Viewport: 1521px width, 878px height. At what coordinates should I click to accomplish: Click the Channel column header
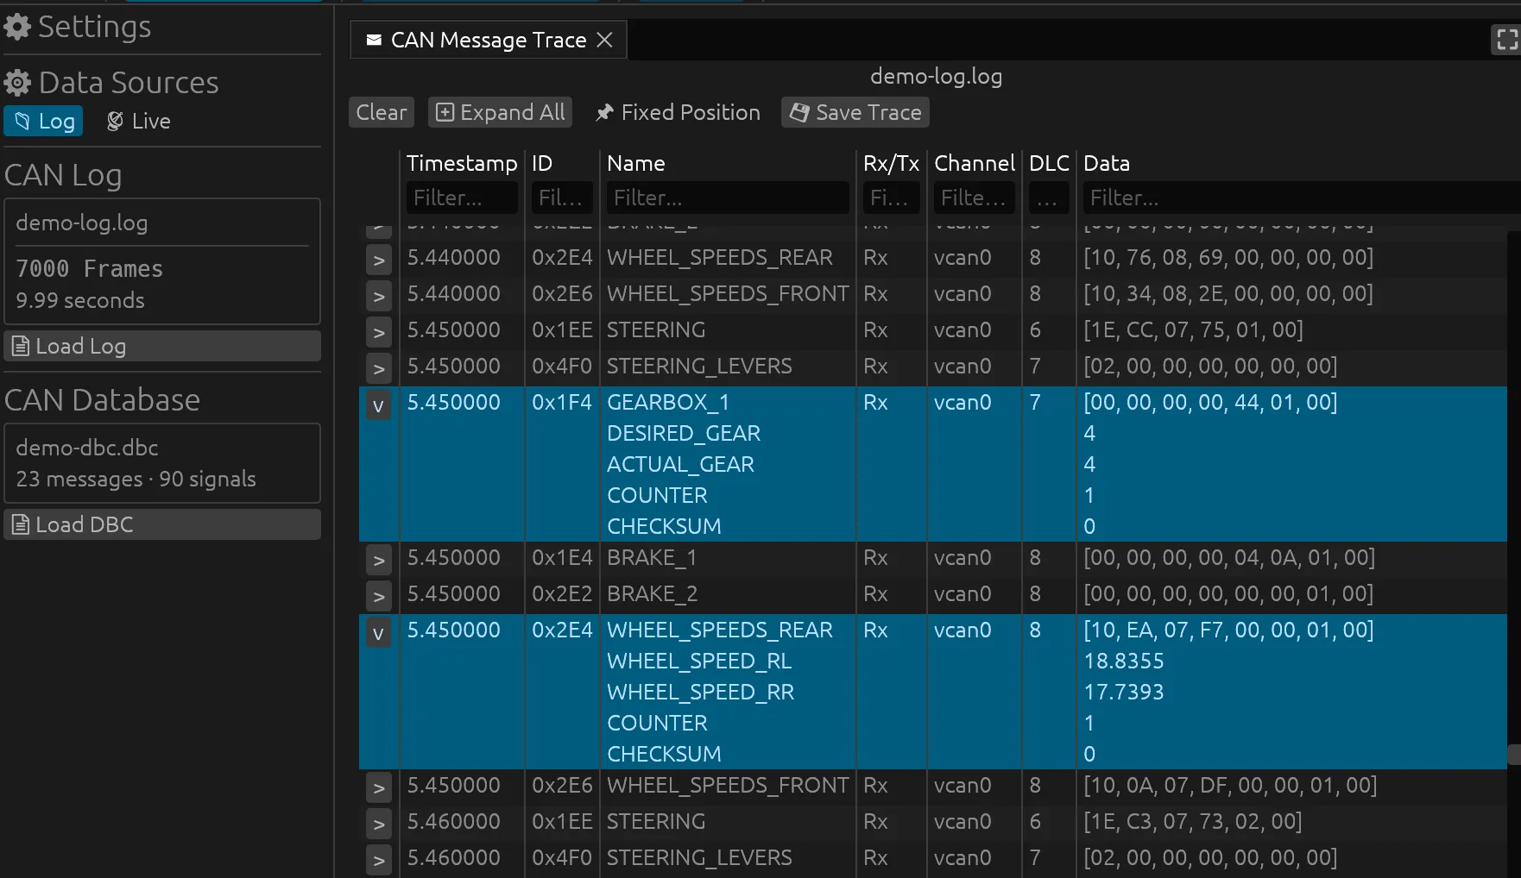pyautogui.click(x=975, y=163)
